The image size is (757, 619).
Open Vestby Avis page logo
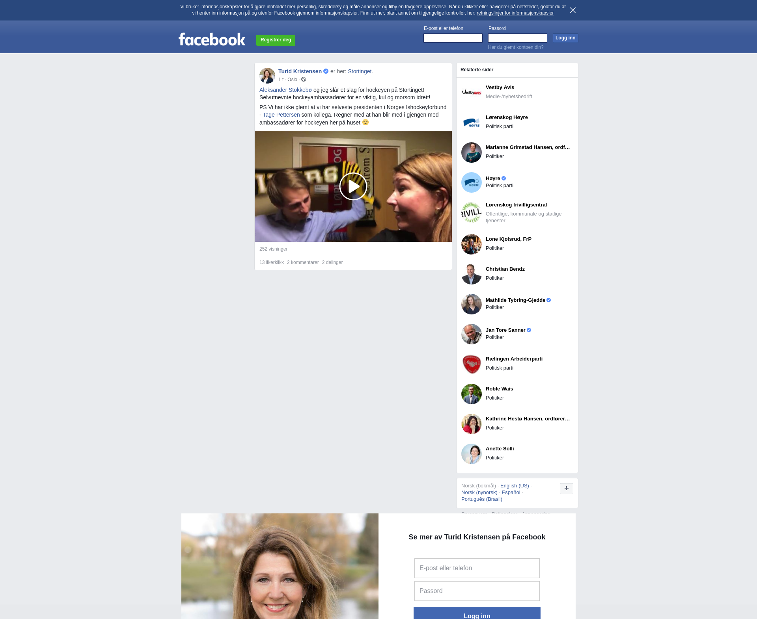point(472,93)
